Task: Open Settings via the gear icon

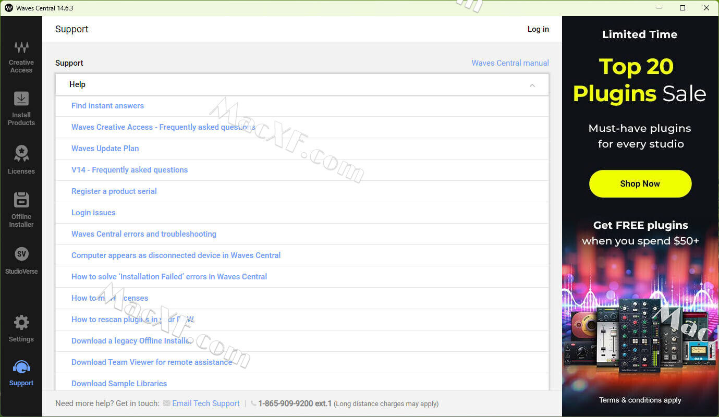Action: point(21,323)
